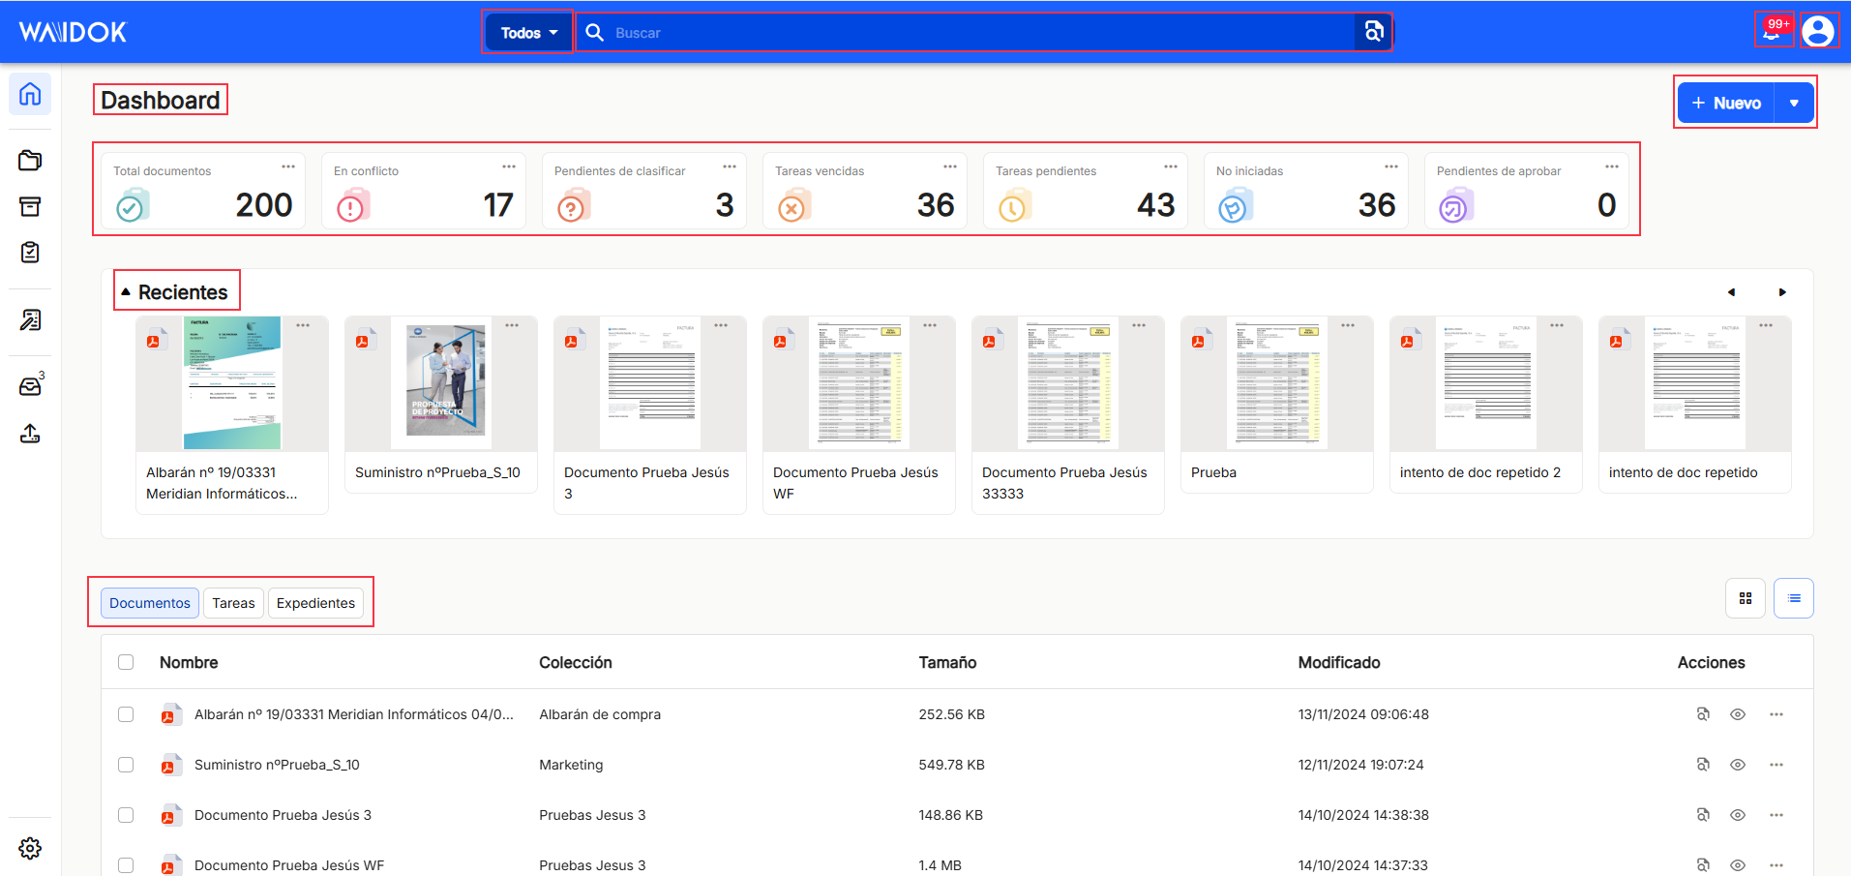Open options menu on Tareas pendientes card
This screenshot has width=1851, height=876.
1171,166
